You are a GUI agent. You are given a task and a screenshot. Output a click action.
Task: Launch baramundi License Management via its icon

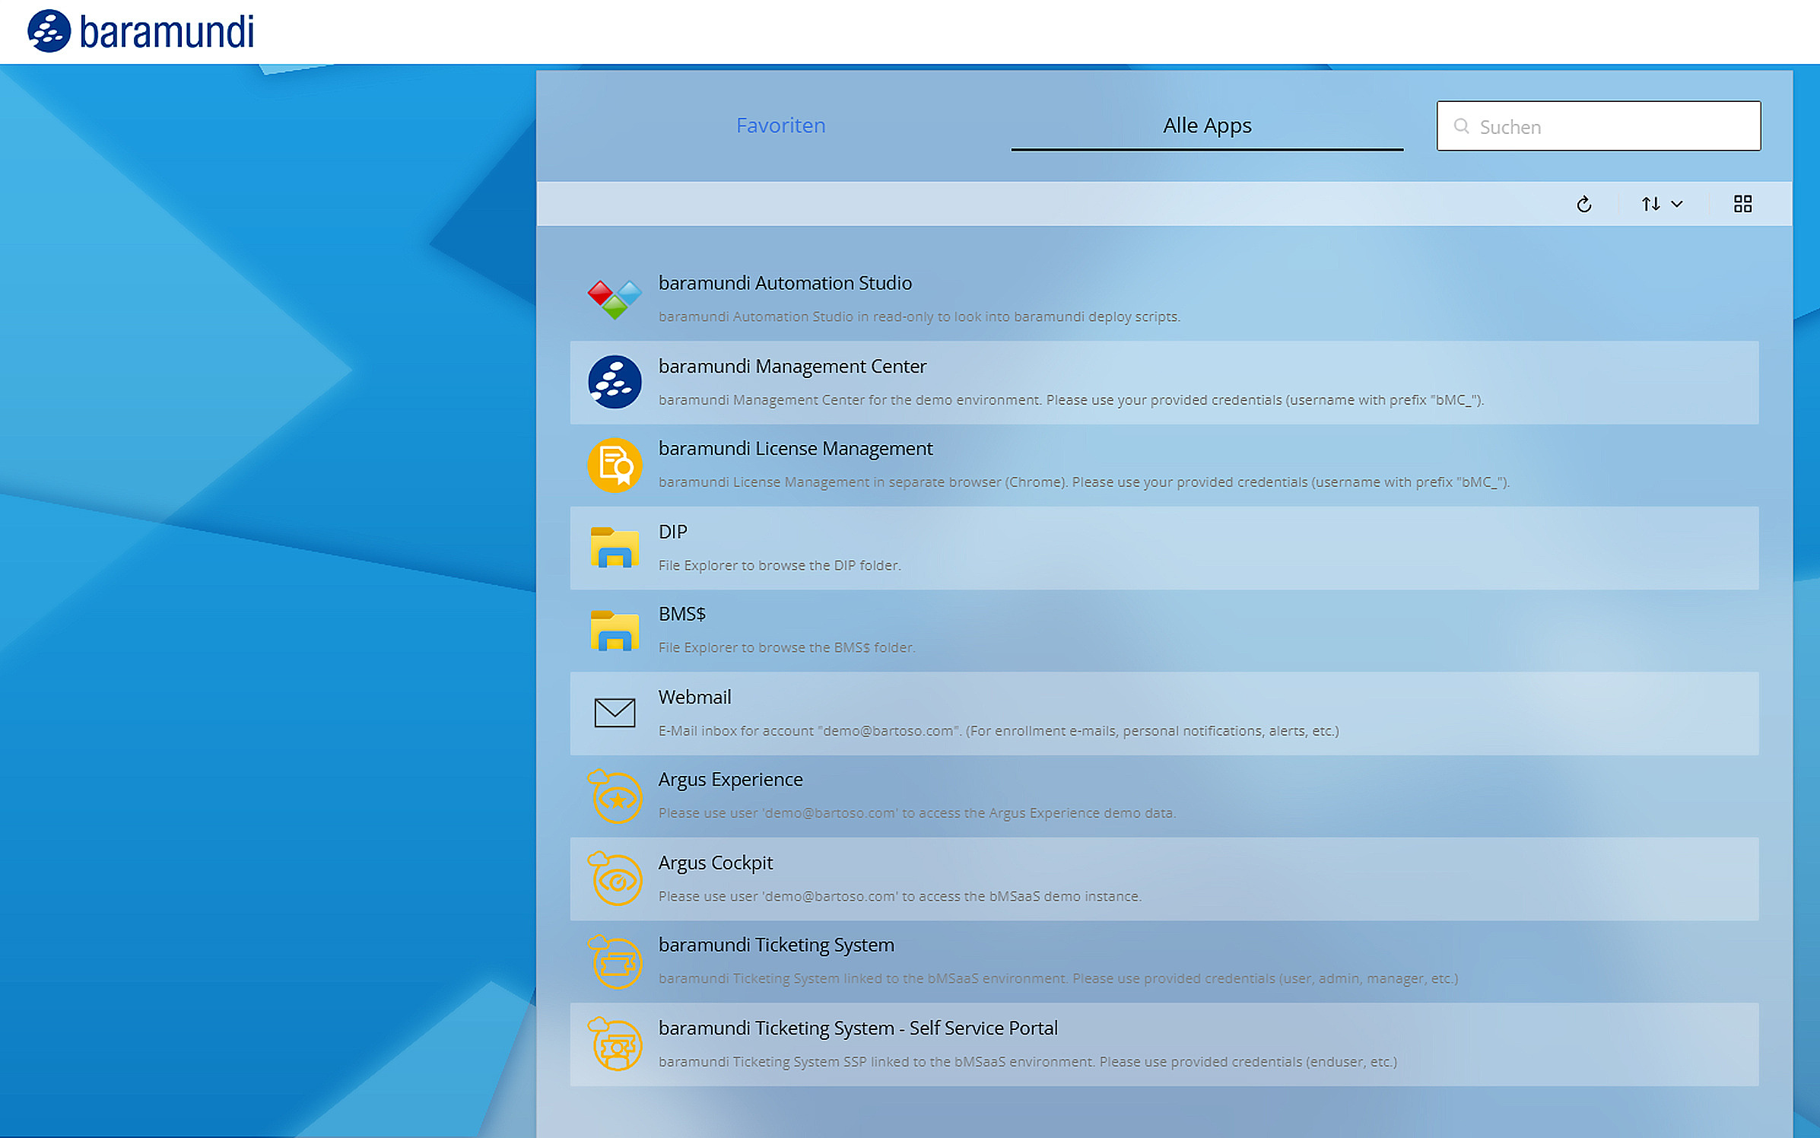click(x=613, y=465)
